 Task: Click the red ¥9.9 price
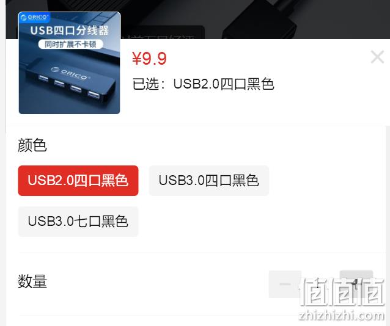point(149,59)
